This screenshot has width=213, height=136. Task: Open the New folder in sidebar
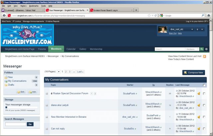tap(10, 77)
